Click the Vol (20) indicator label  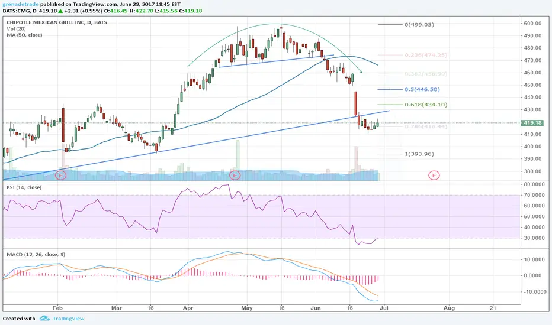(x=16, y=29)
